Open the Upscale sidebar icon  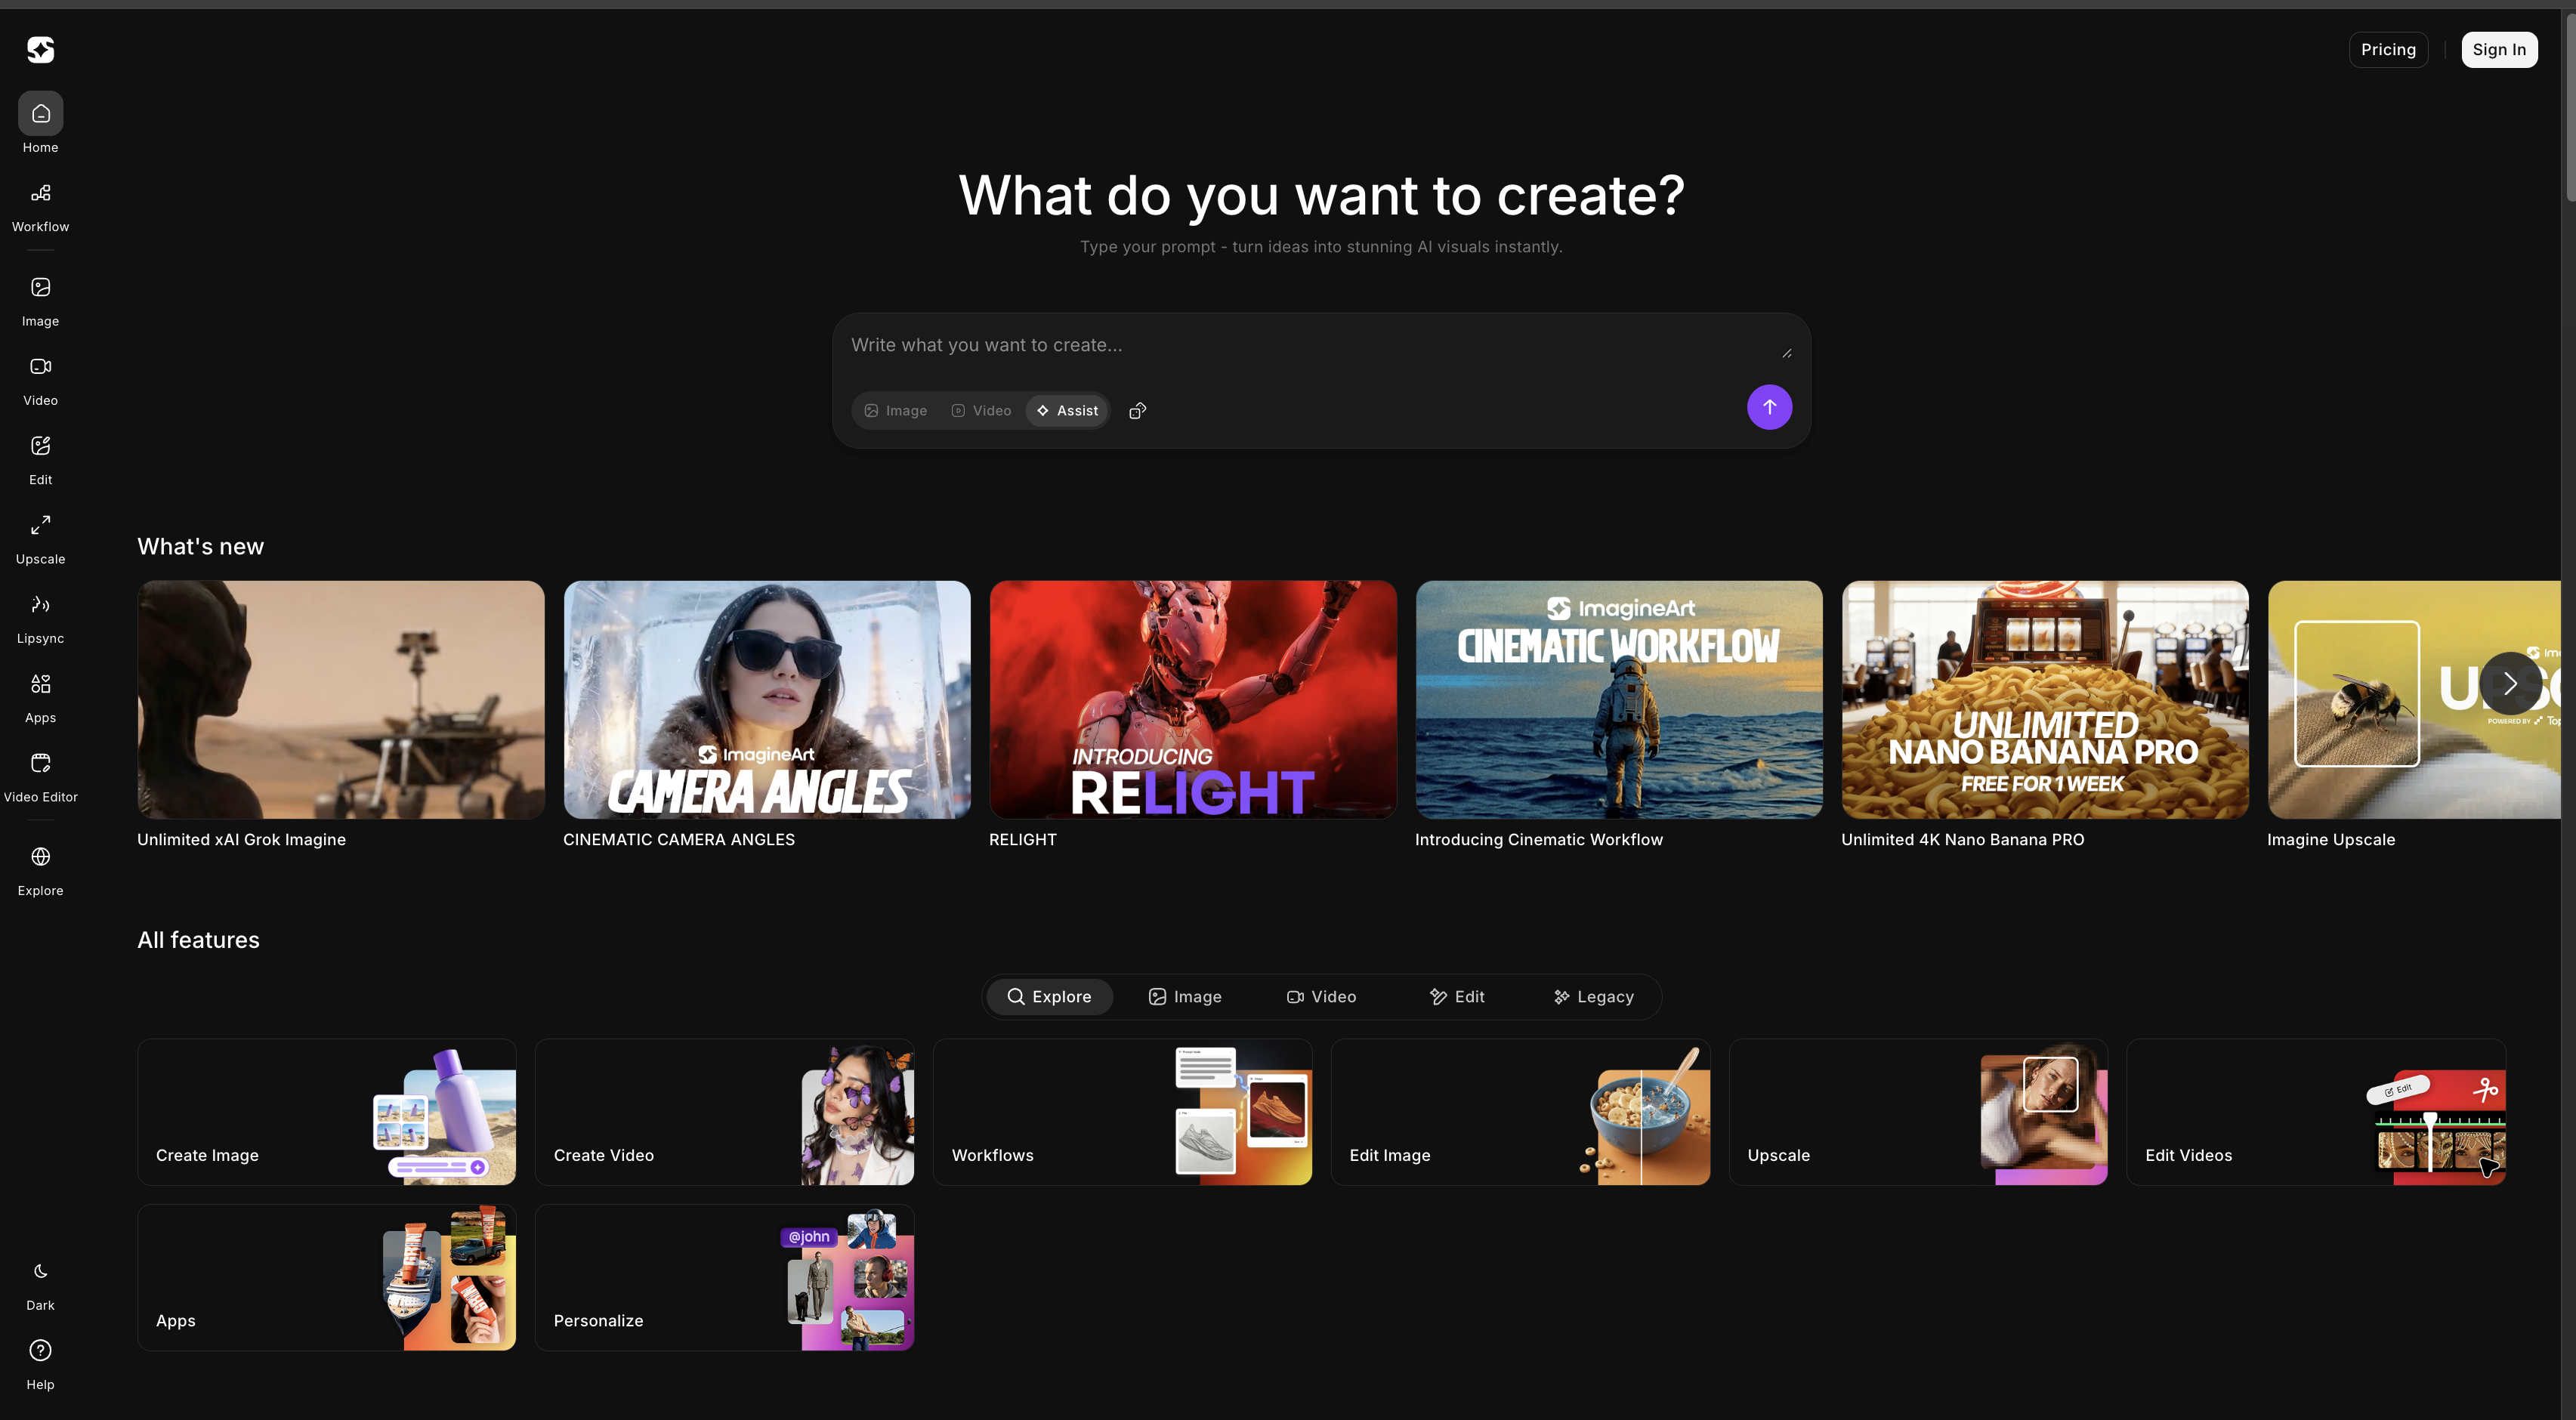click(x=40, y=526)
